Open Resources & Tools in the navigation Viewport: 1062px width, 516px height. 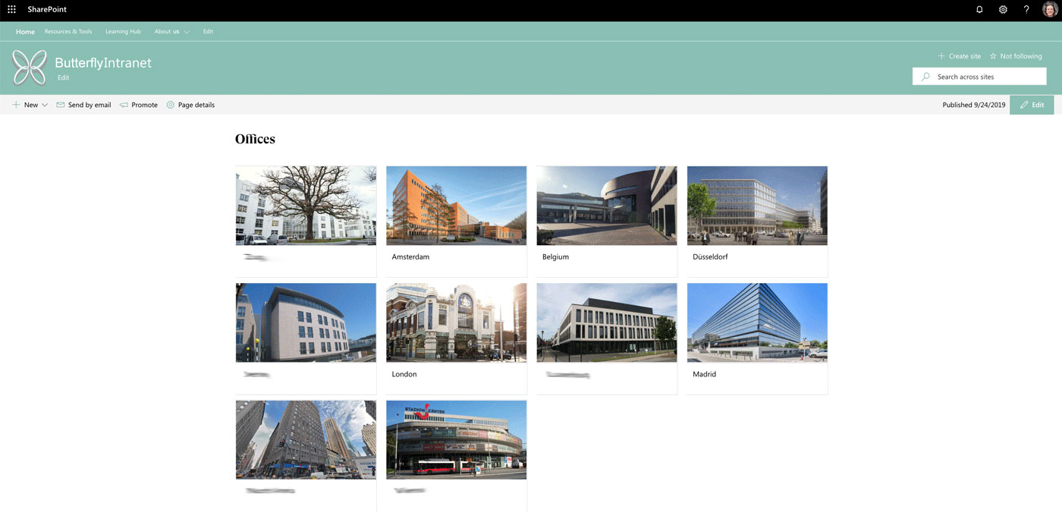click(68, 31)
